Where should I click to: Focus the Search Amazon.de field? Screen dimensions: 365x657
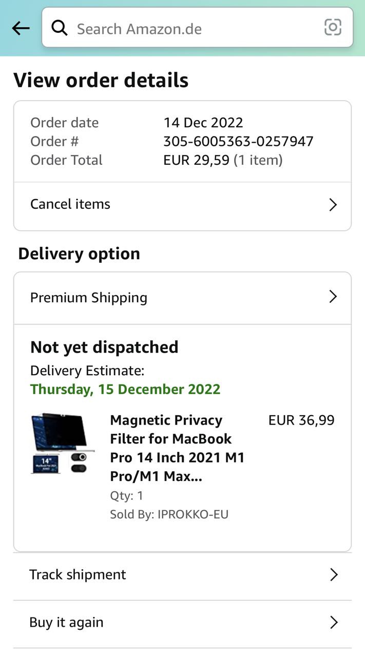coord(197,28)
